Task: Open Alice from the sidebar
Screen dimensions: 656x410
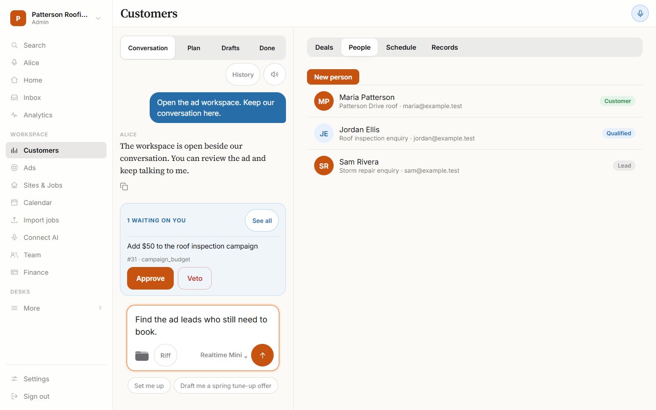Action: (x=56, y=63)
